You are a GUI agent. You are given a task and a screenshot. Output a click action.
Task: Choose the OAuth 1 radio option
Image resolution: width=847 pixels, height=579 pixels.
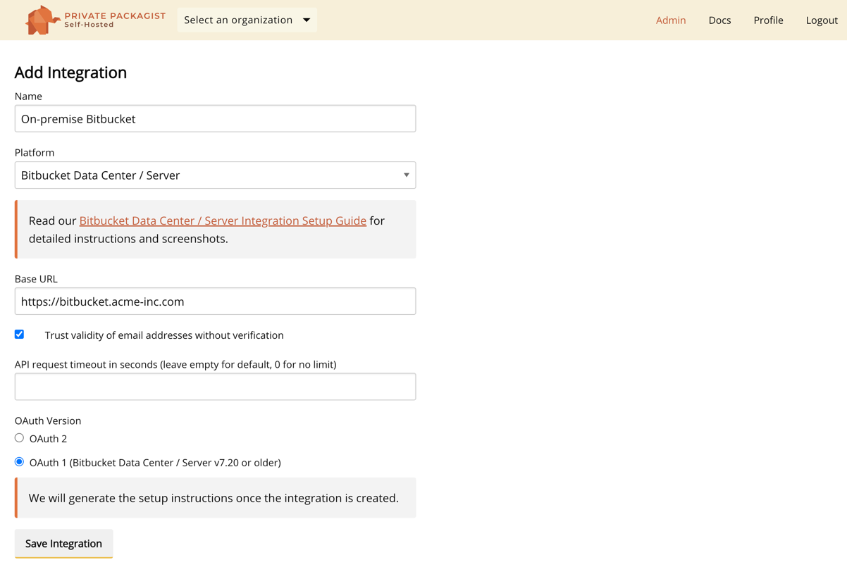tap(20, 462)
